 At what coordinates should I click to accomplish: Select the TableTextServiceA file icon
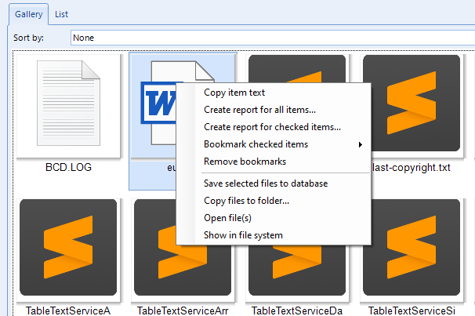tap(69, 248)
